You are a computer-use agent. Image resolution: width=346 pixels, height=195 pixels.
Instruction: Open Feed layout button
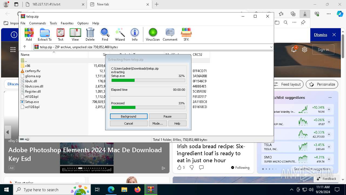pyautogui.click(x=288, y=84)
